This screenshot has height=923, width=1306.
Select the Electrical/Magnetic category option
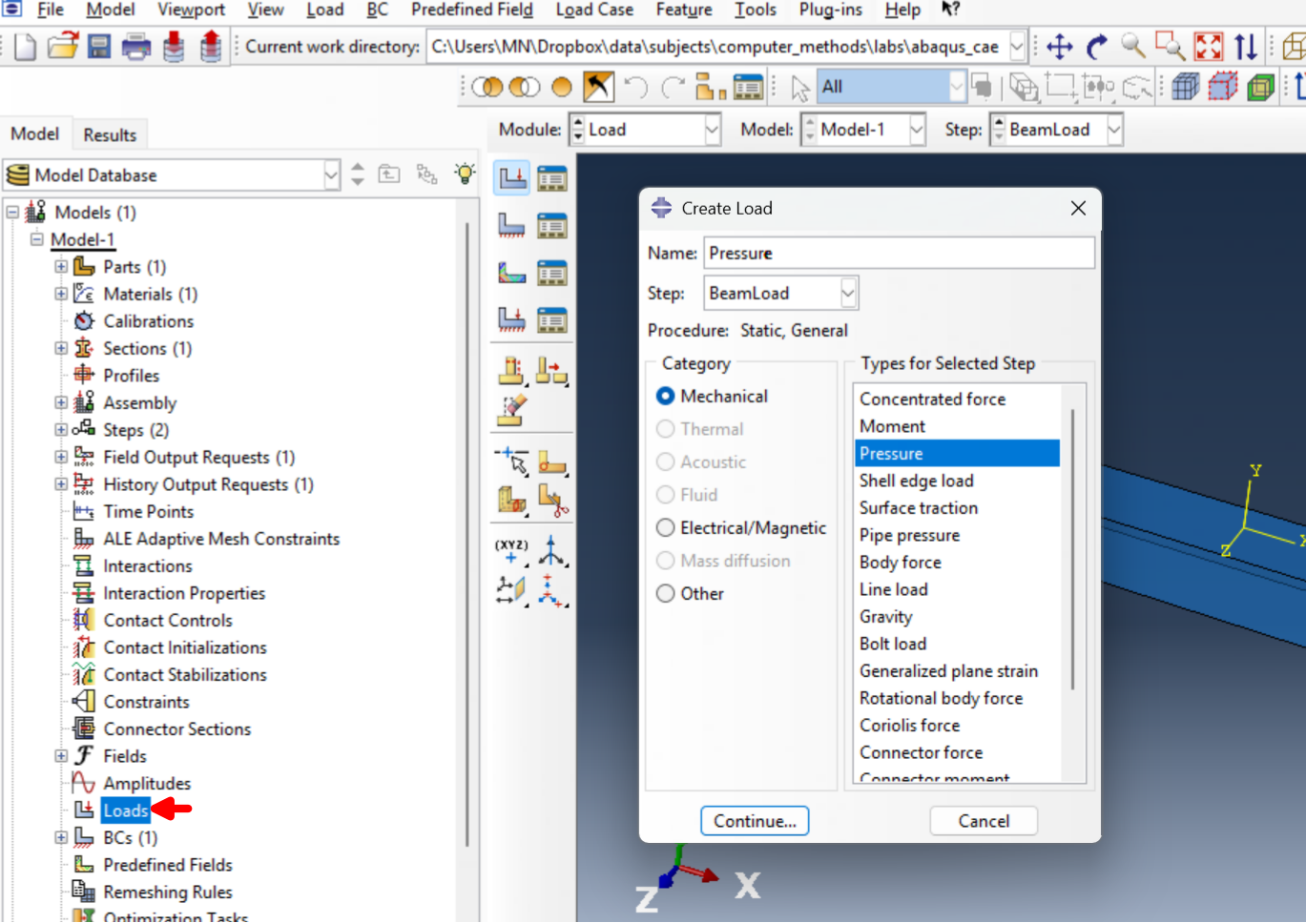pyautogui.click(x=666, y=528)
